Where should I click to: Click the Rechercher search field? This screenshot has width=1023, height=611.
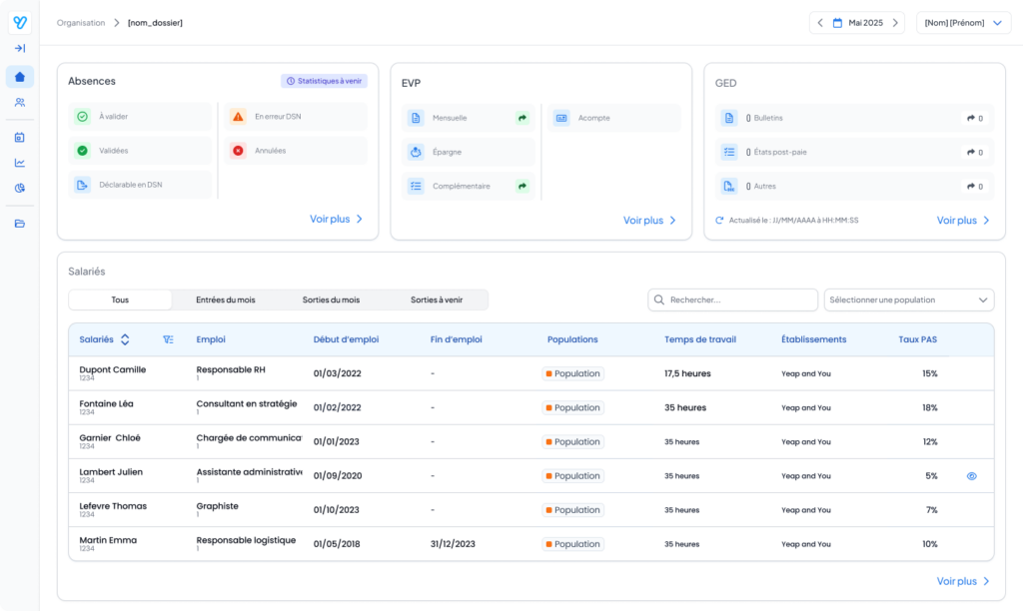(733, 300)
